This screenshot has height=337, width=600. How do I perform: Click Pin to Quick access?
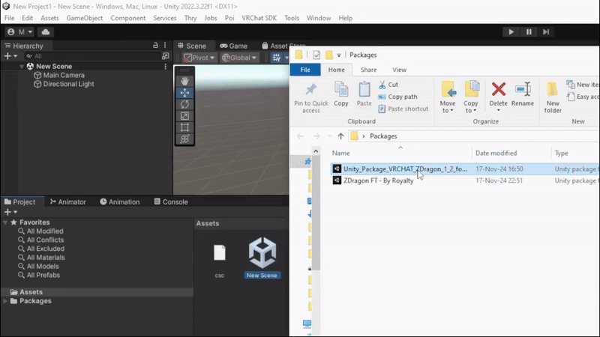[311, 97]
